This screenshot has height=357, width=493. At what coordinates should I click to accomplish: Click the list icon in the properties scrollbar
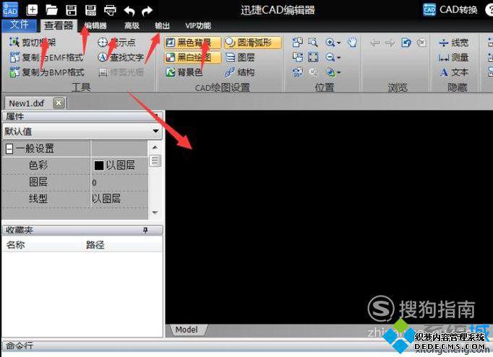tap(155, 161)
